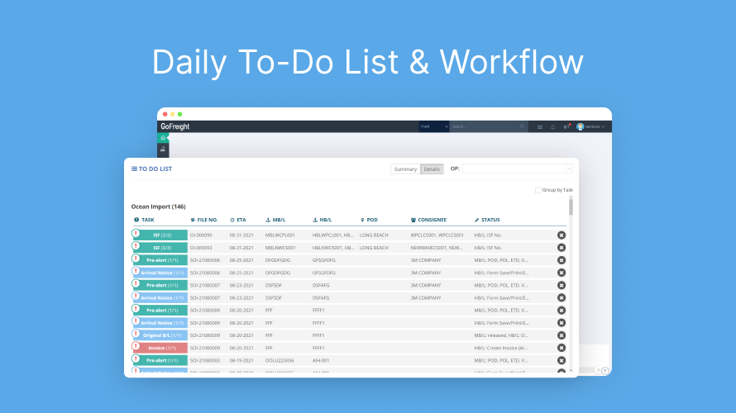Open Arrival Notice task for SOI-21080006
The height and width of the screenshot is (413, 736).
[x=162, y=273]
